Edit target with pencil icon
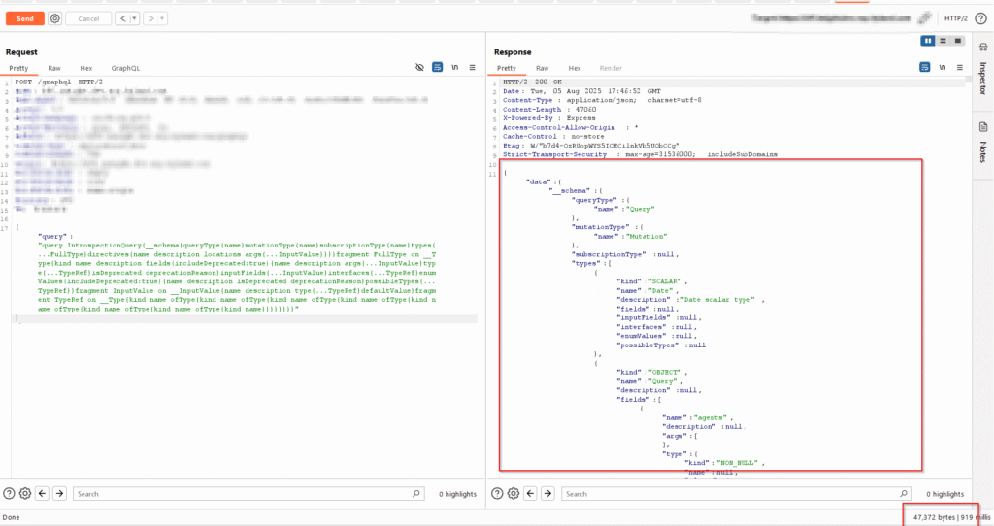Viewport: 994px width, 526px height. point(924,17)
